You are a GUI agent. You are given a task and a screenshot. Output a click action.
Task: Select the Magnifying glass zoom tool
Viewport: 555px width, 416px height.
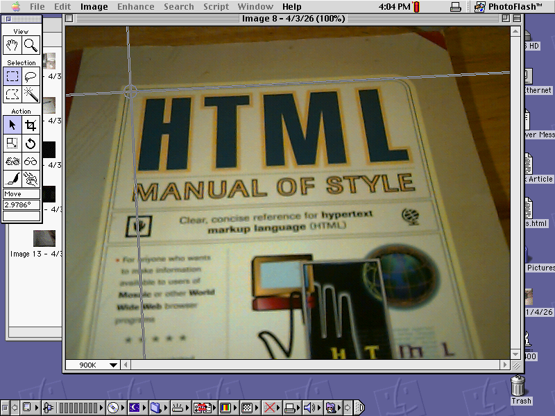[31, 46]
